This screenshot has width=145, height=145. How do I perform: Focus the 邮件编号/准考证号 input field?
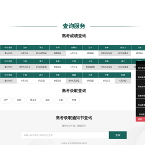click(65, 135)
